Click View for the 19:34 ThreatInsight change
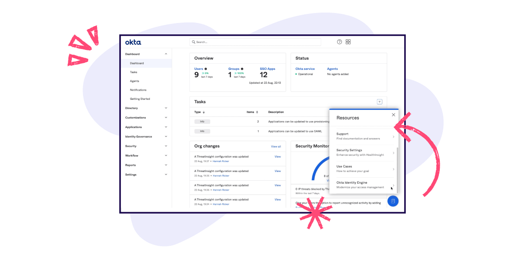 click(278, 200)
